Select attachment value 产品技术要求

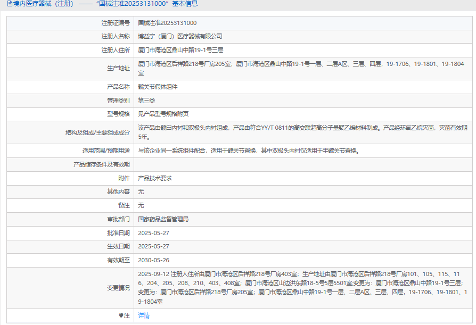pos(155,178)
